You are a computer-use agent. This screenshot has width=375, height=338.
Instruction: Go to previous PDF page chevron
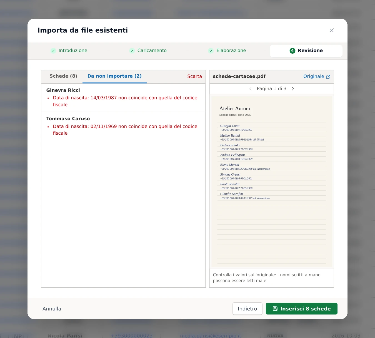[251, 89]
